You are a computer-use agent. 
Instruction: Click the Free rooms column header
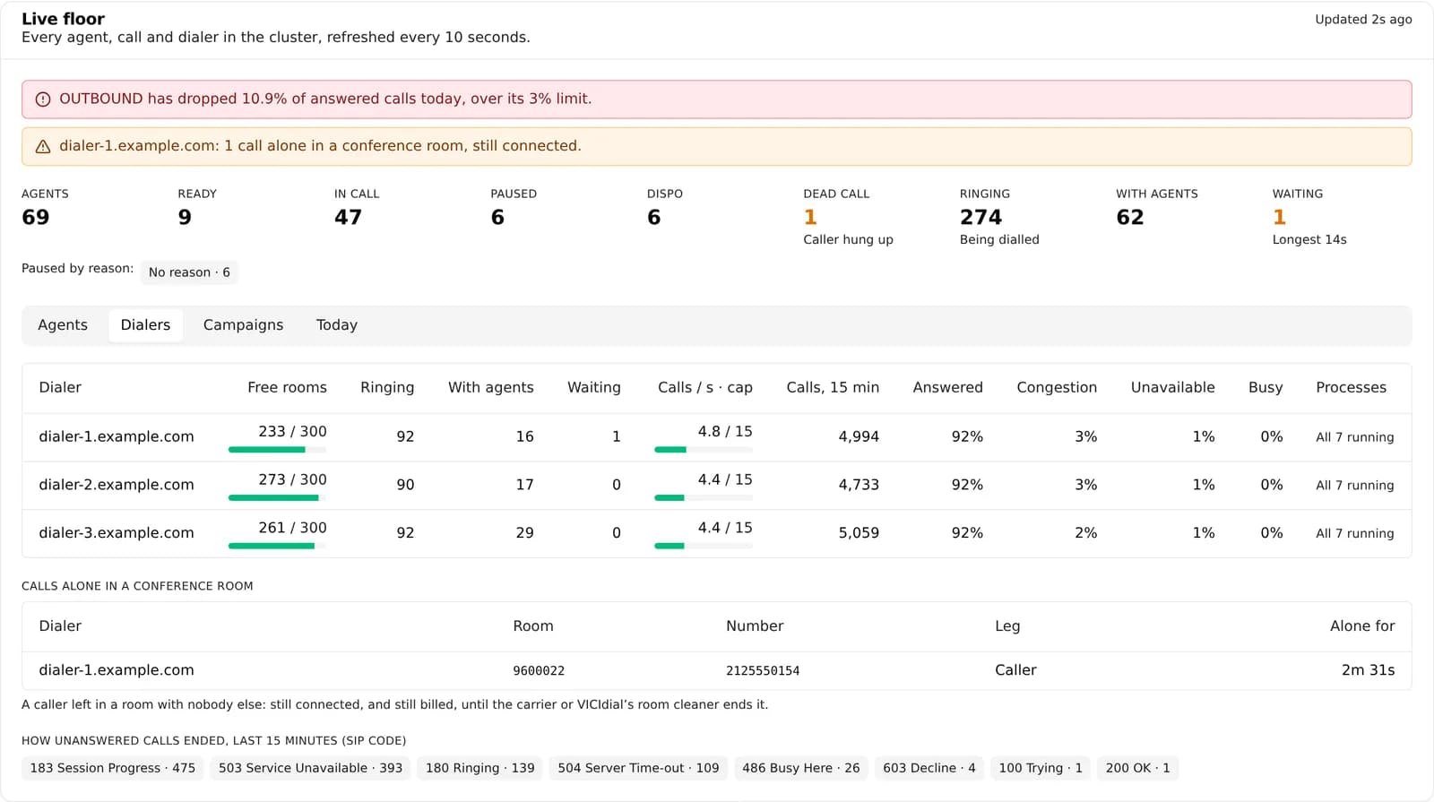pos(287,388)
